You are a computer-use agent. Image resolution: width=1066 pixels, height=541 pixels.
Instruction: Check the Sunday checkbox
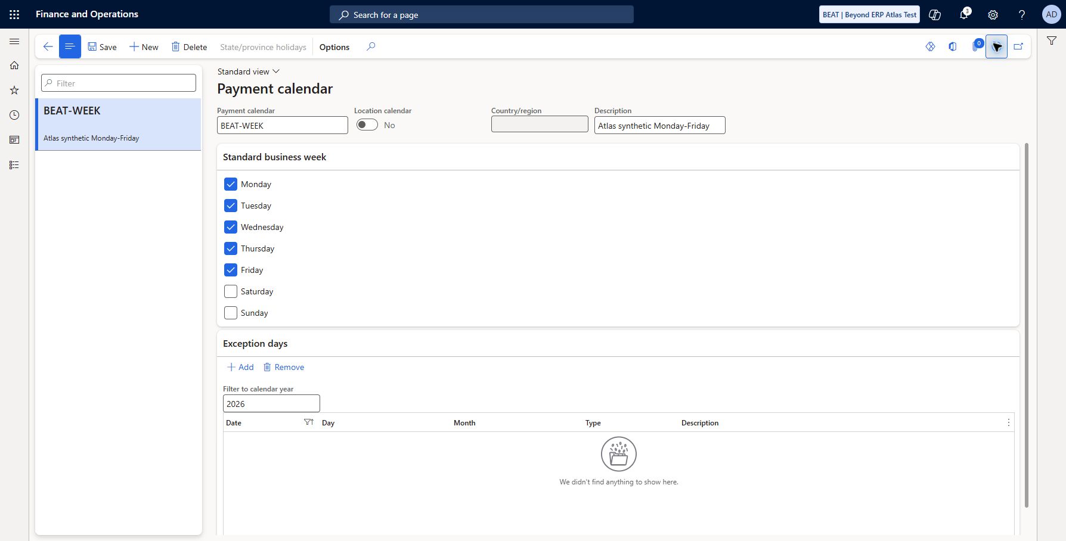[231, 313]
